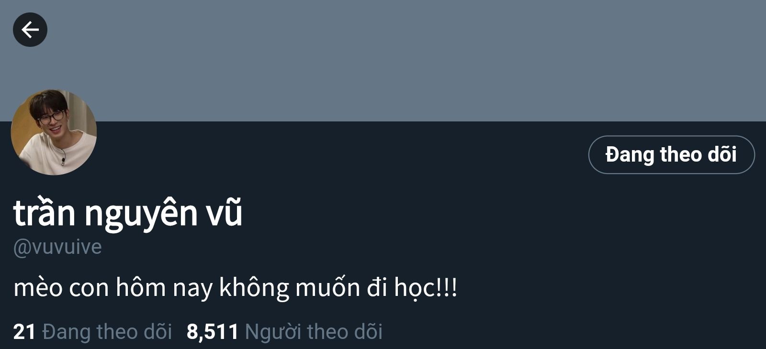Tap the bio text mèo con hôm nay
The image size is (766, 349).
click(x=113, y=288)
